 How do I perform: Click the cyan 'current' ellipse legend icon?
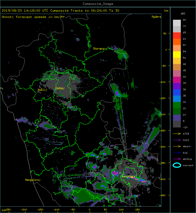(x=177, y=165)
